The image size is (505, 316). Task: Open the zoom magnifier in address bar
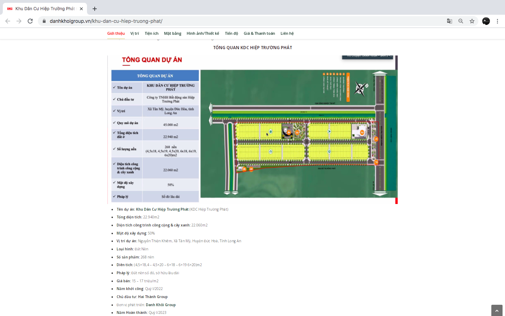click(461, 21)
